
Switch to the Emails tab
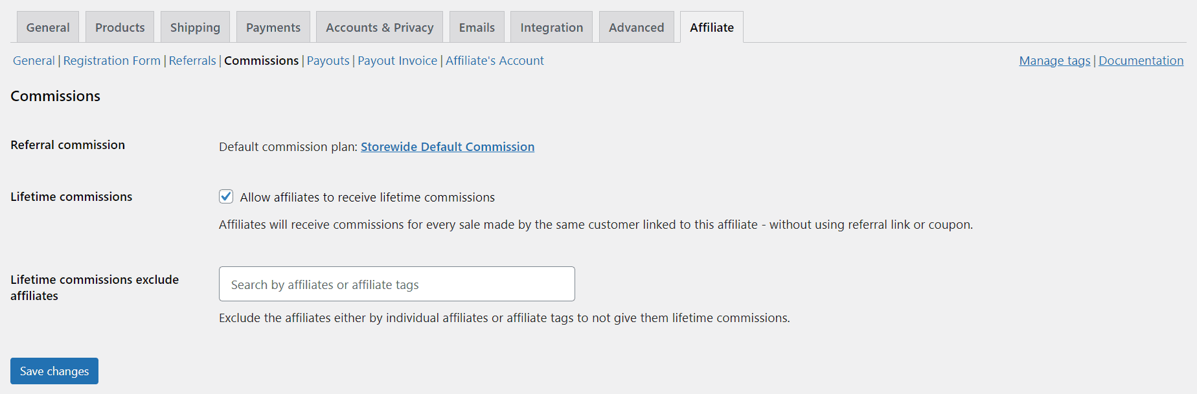[477, 27]
